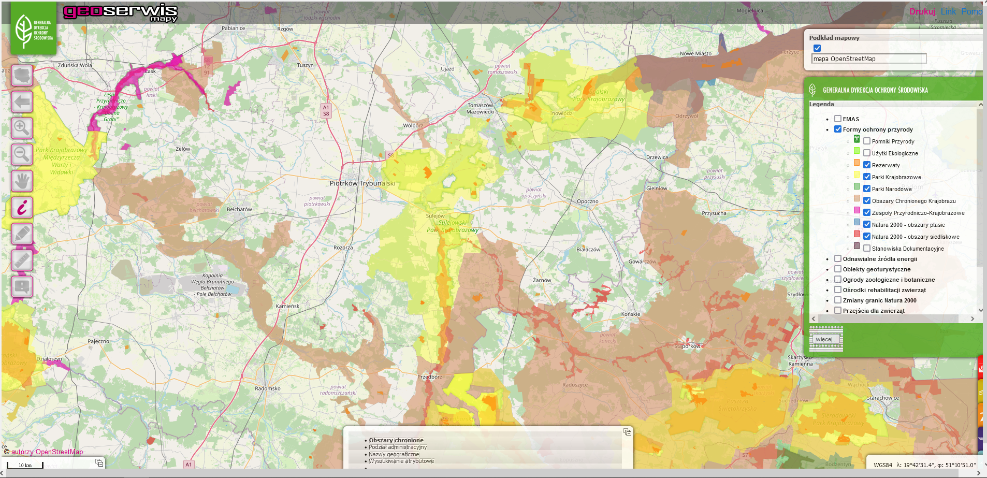Expand the search panel restore icon
Screen dimensions: 987x478
pos(628,432)
